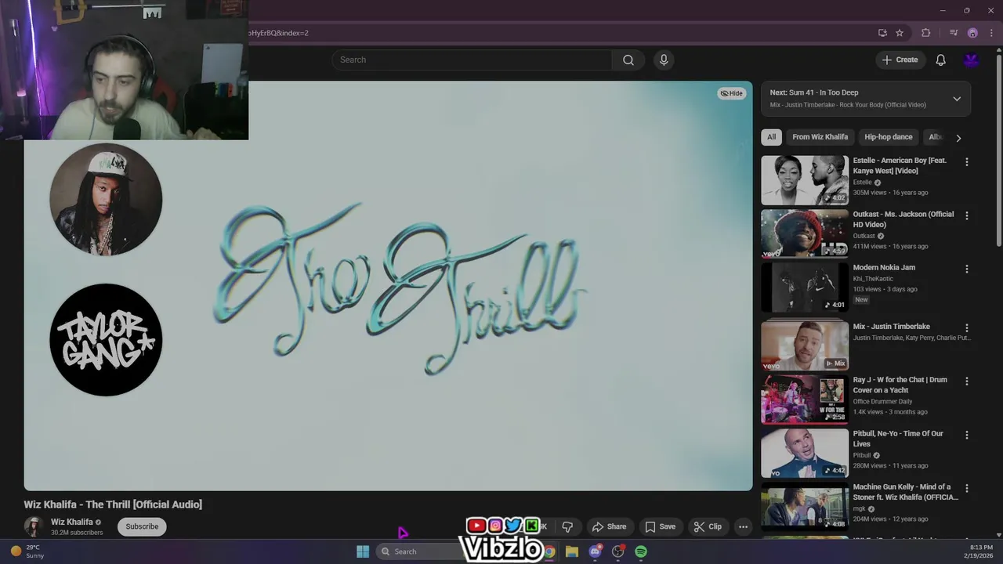The height and width of the screenshot is (564, 1003).
Task: Open Chrome three-dot menu
Action: (x=991, y=33)
